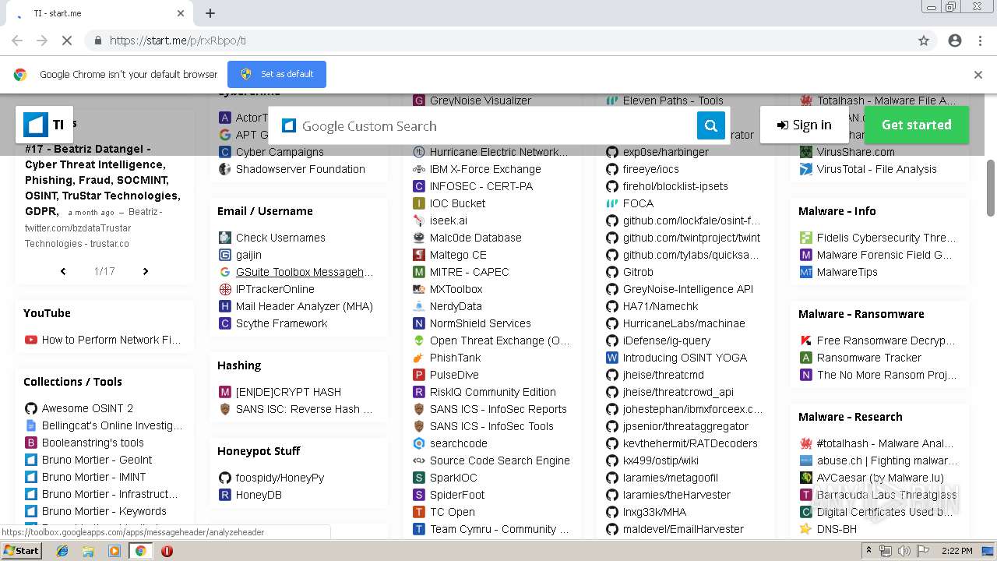The image size is (997, 561).
Task: Click the red stop-sign taskbar icon
Action: 167,551
